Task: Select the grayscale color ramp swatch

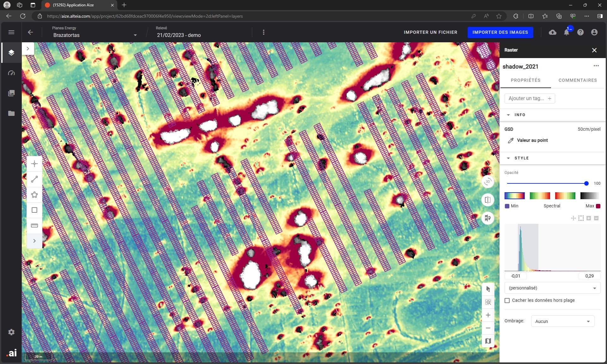Action: pos(590,196)
